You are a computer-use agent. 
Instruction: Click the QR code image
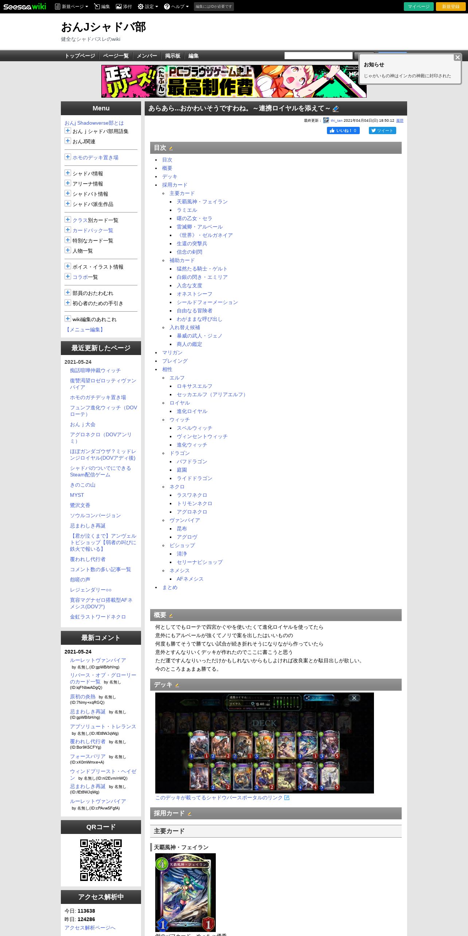pos(101,860)
